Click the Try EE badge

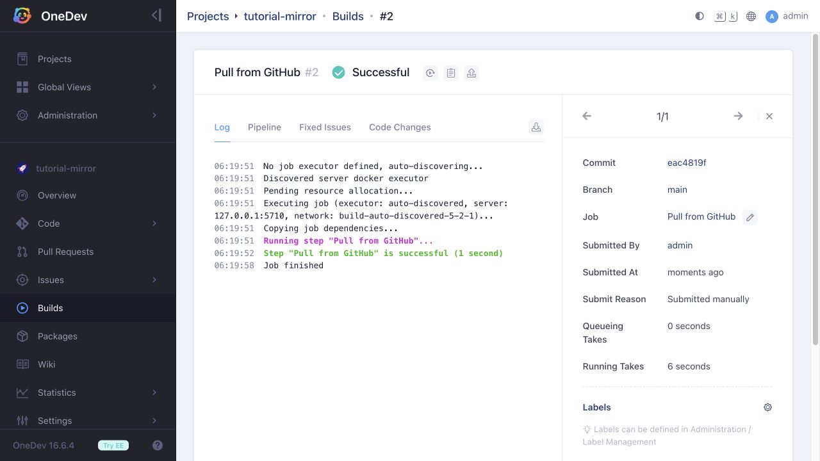[113, 445]
